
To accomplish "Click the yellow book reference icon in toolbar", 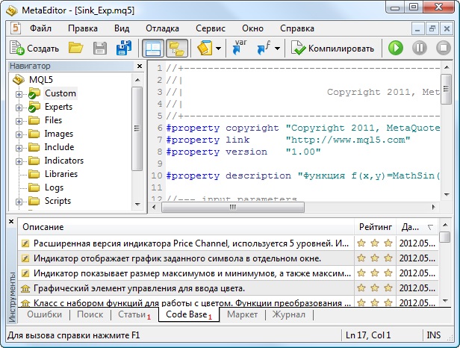I will click(205, 48).
